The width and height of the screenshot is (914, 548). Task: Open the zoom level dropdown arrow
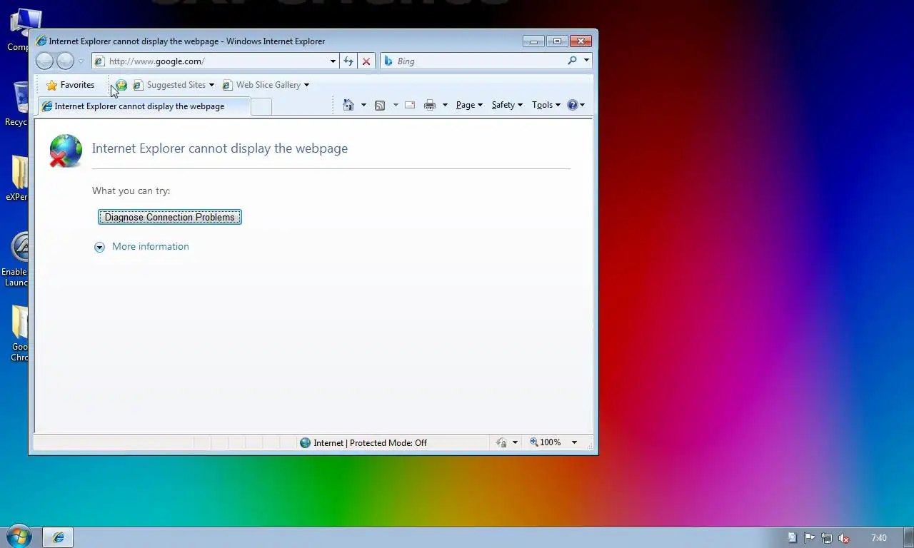[574, 442]
